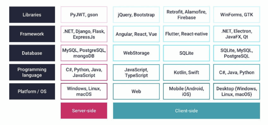Click the Database row header
The height and width of the screenshot is (125, 268).
(32, 53)
